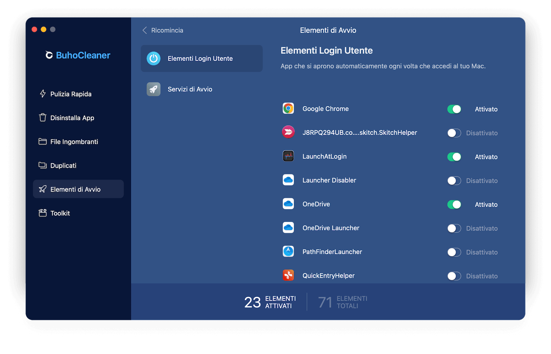The height and width of the screenshot is (354, 551).
Task: Click the OneDrive Launcher item name
Action: click(331, 228)
